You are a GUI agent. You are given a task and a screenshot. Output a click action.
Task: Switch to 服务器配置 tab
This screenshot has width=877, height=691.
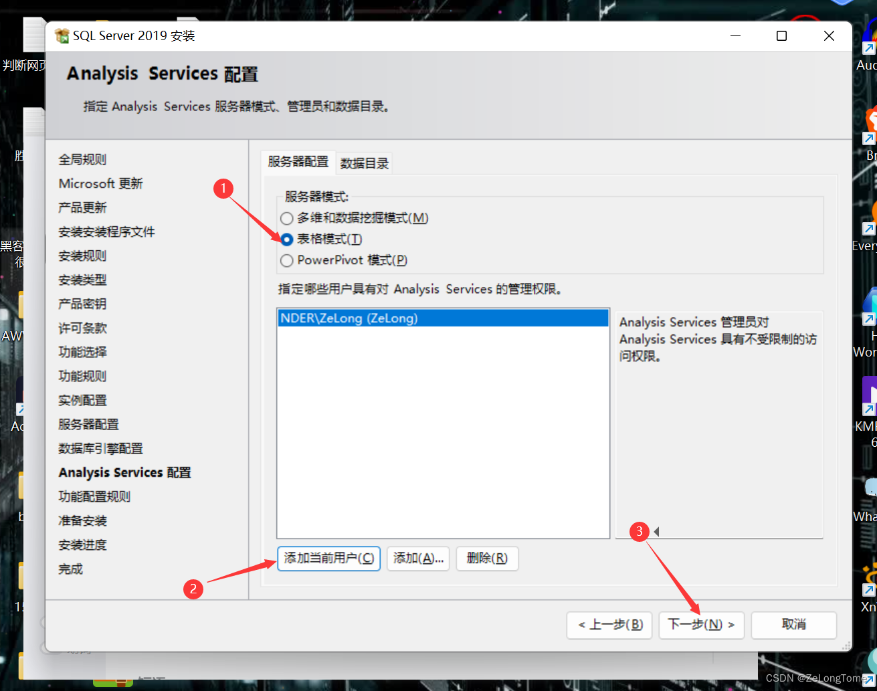tap(298, 162)
